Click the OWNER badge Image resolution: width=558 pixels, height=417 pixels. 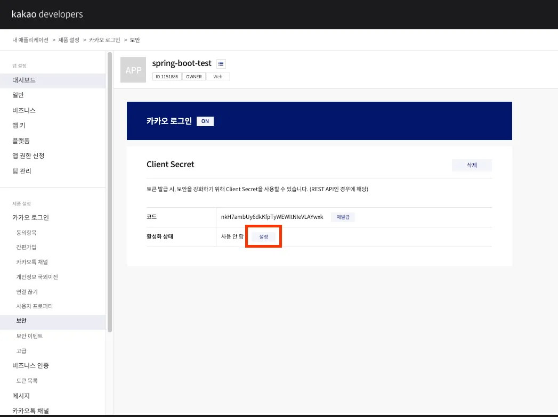(x=194, y=77)
